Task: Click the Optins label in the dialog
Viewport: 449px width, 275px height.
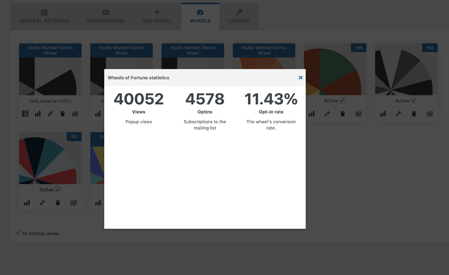Action: [205, 112]
